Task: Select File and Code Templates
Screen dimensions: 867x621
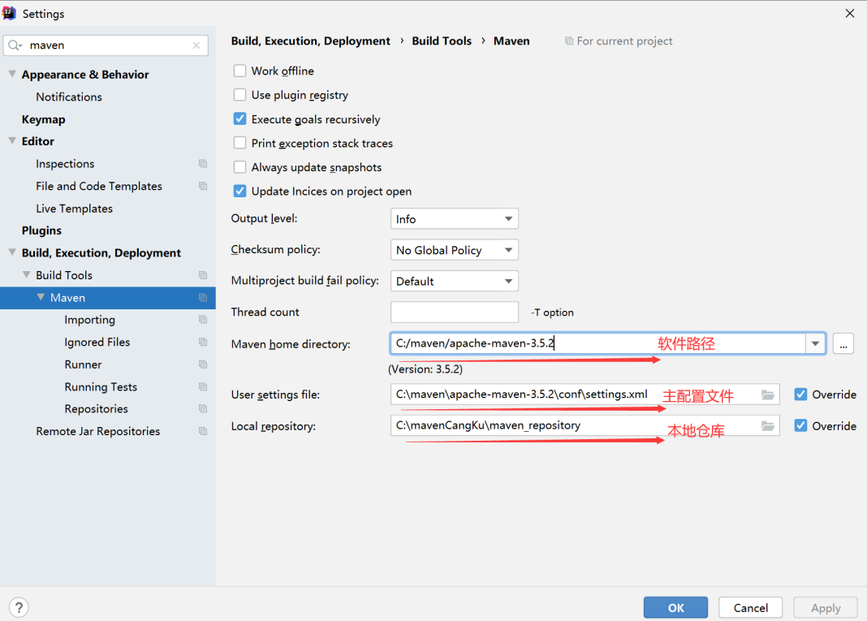Action: [99, 187]
